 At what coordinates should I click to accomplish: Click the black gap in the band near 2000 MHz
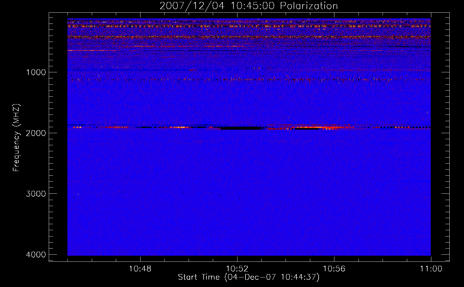point(241,128)
